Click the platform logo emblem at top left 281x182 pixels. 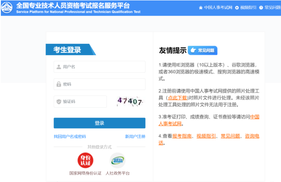point(8,8)
